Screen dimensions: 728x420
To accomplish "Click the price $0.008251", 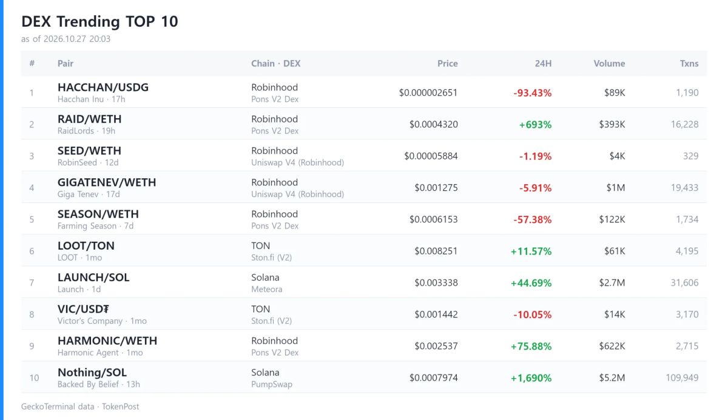I will pos(436,251).
